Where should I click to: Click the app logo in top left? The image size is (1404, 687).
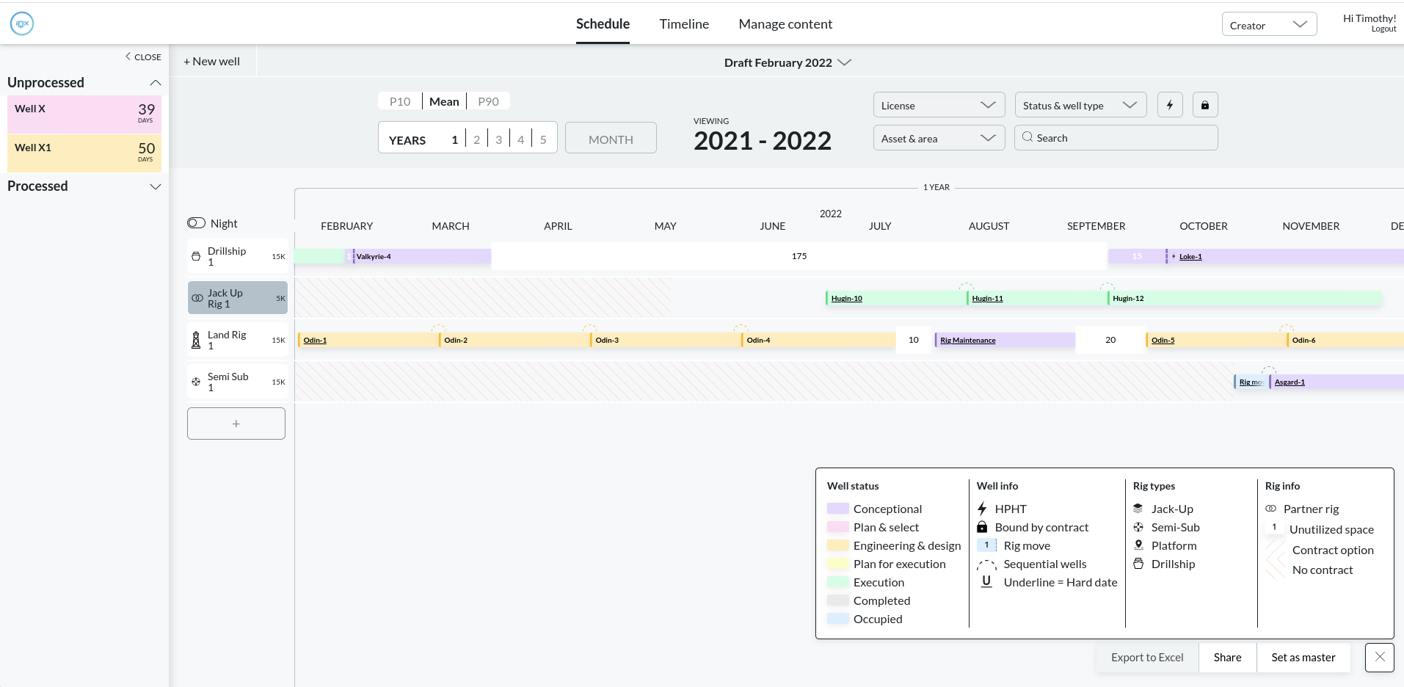click(22, 23)
